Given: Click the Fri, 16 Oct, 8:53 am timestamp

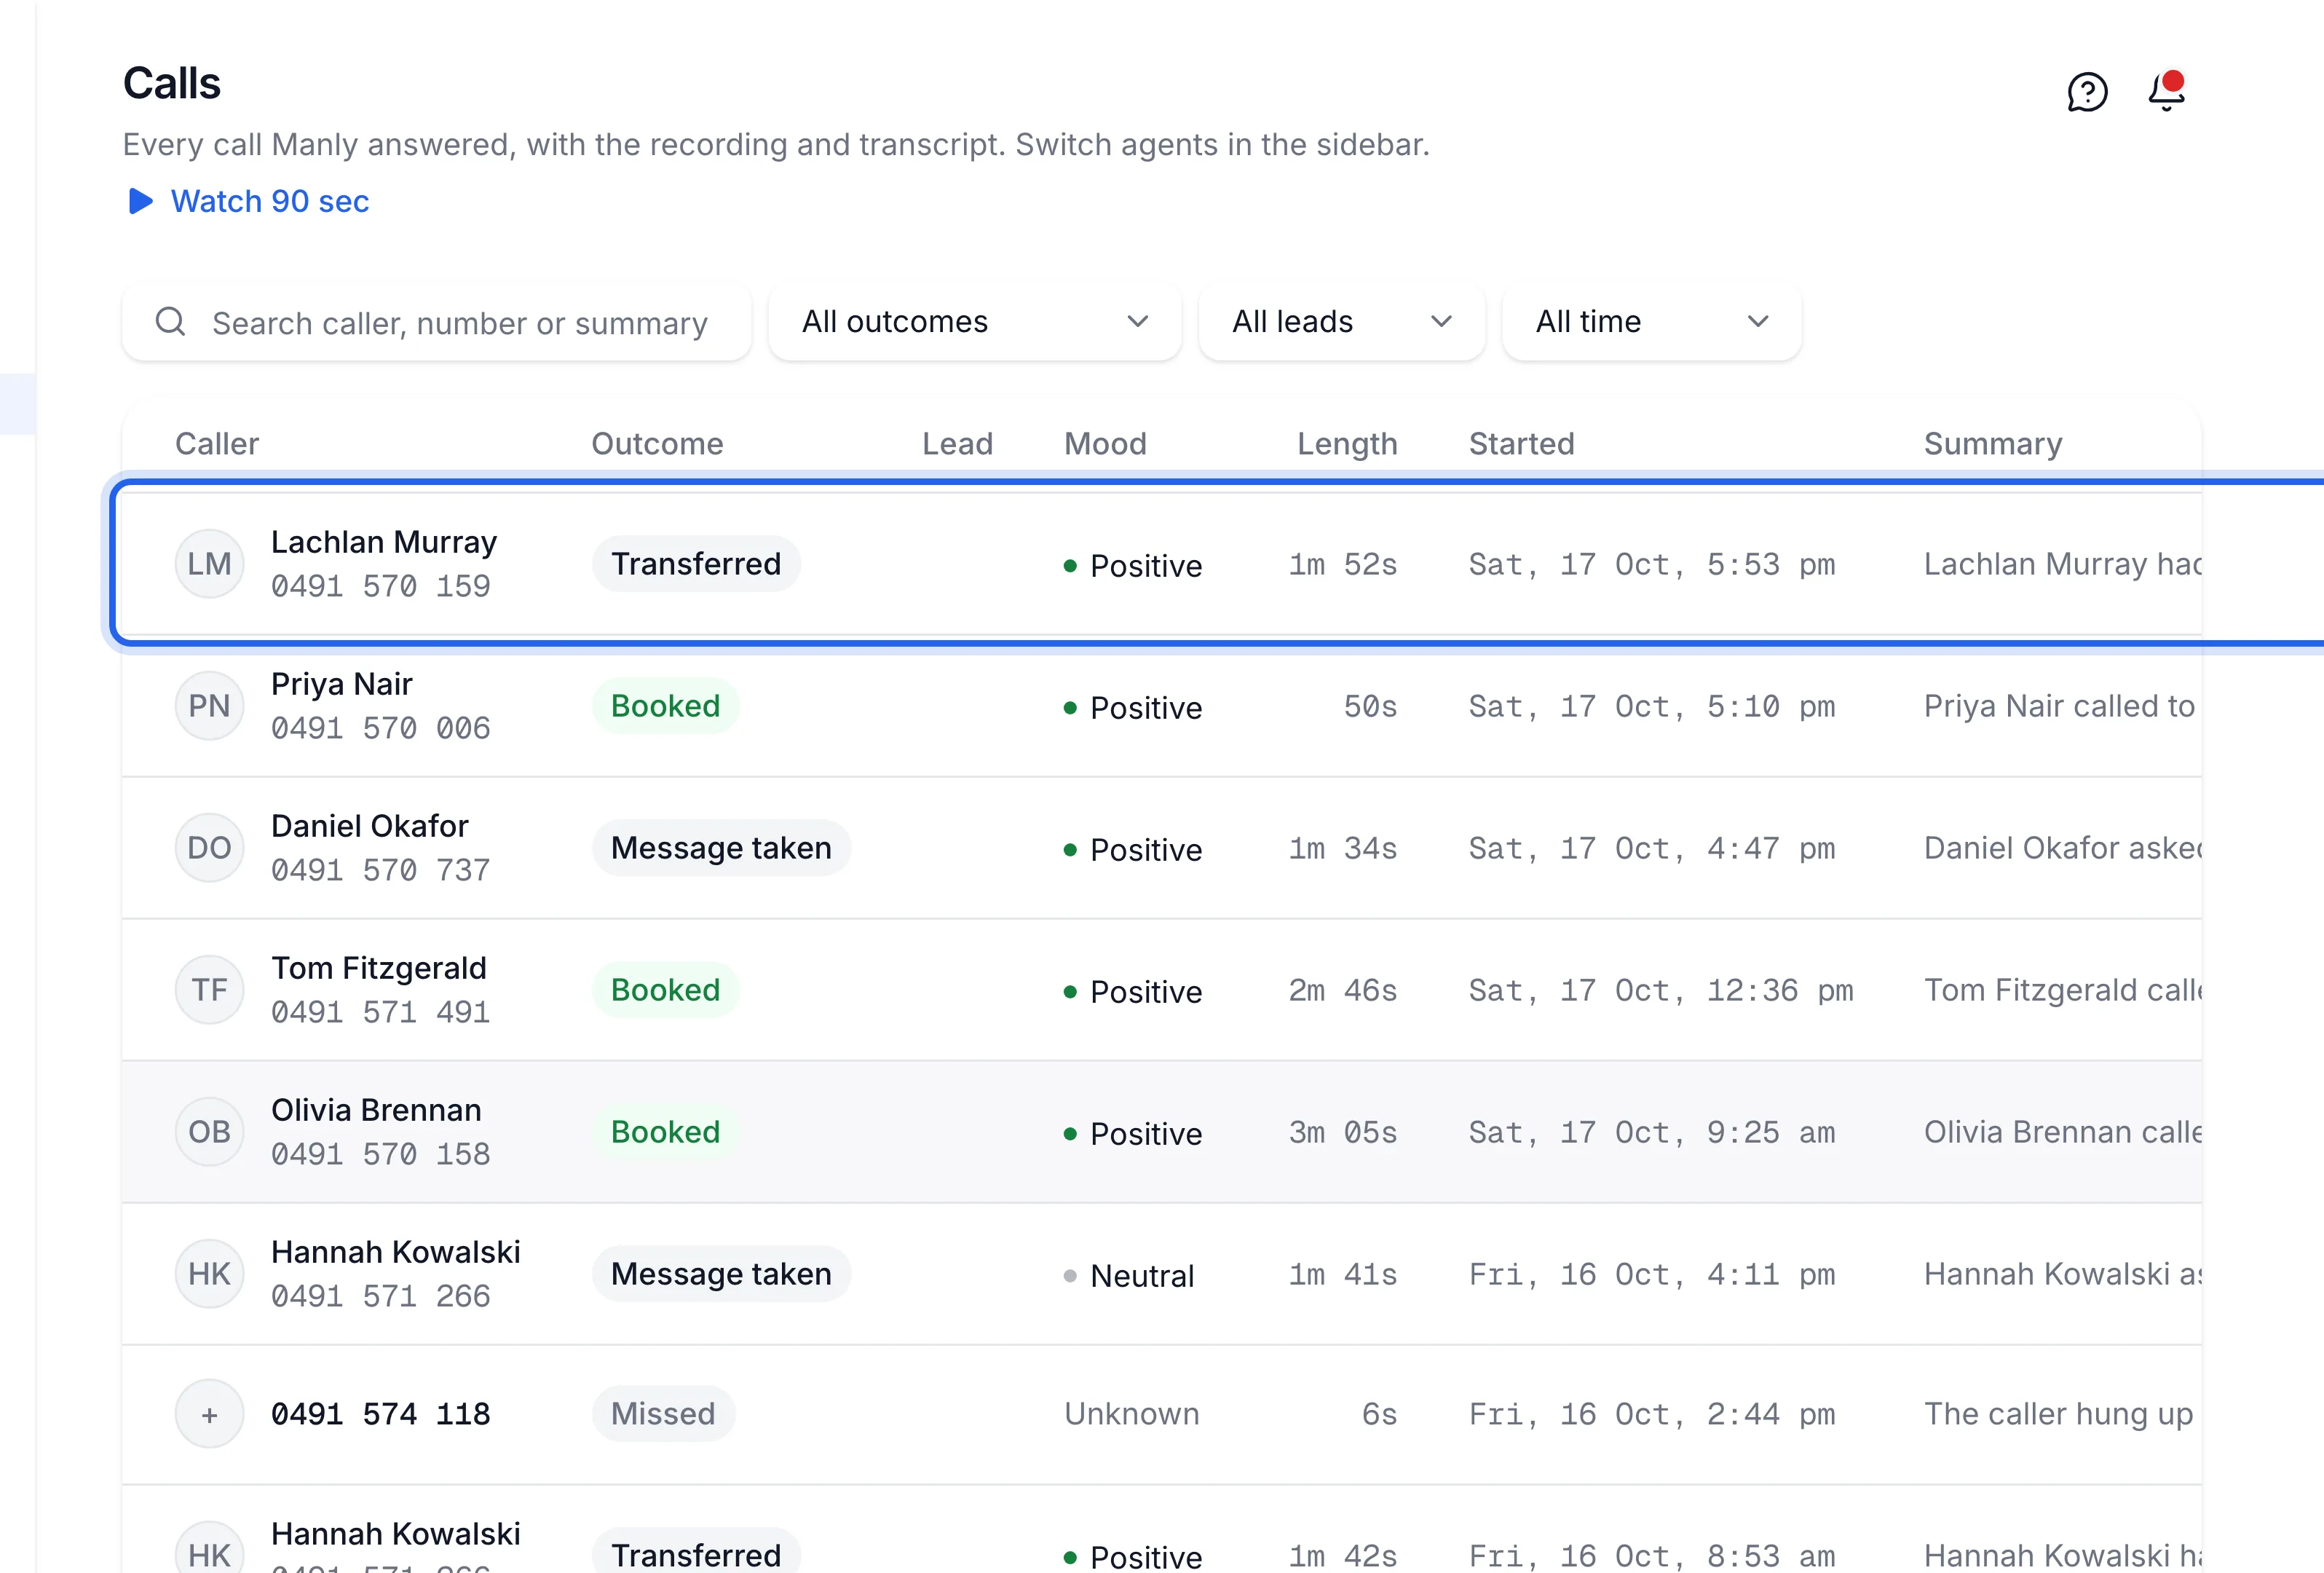Looking at the screenshot, I should click(1652, 1556).
